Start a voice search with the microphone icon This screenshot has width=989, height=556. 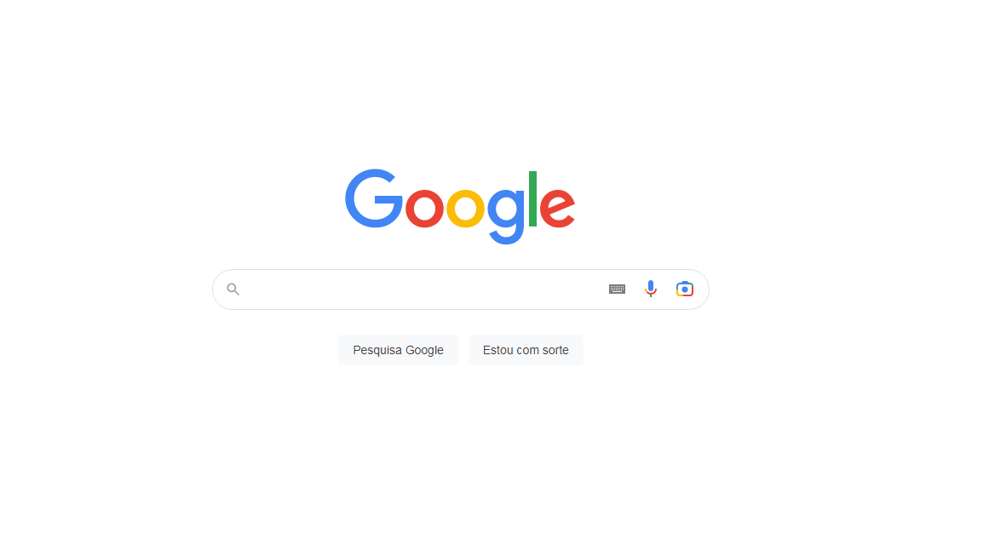click(650, 289)
